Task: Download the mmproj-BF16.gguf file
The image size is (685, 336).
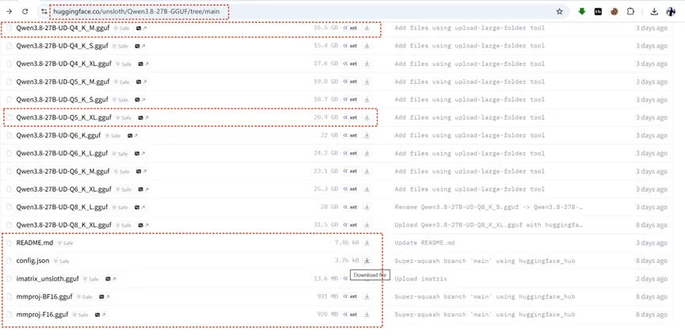Action: pos(367,296)
